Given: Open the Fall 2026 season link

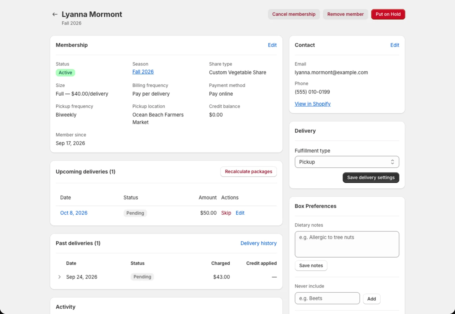Looking at the screenshot, I should pyautogui.click(x=143, y=72).
